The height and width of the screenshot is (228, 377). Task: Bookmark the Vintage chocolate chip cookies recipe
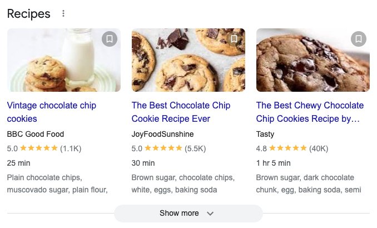(x=110, y=39)
